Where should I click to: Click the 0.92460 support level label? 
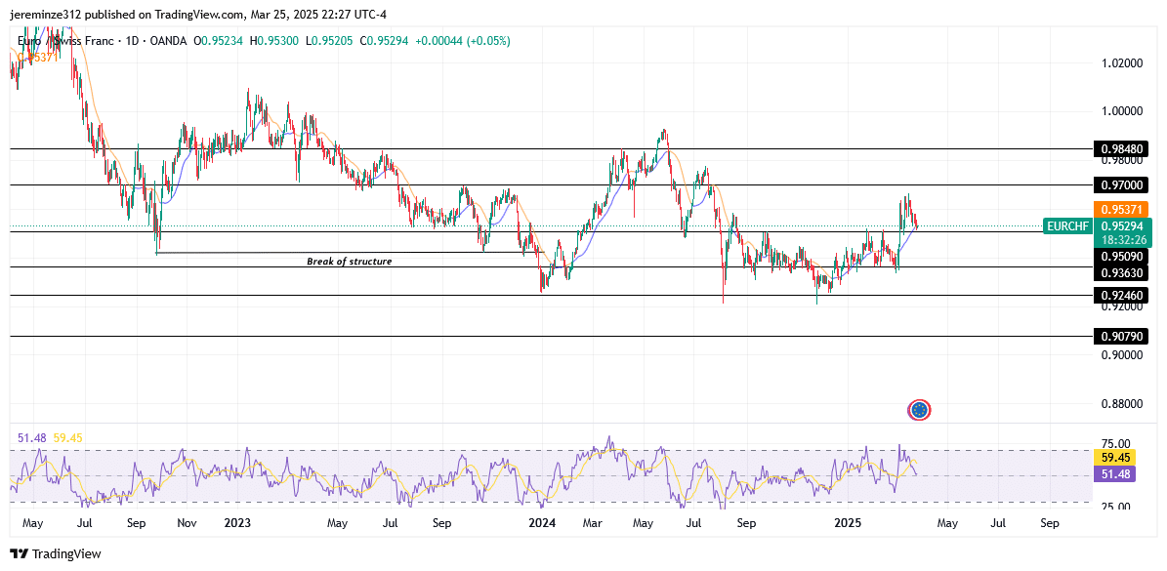(1120, 295)
